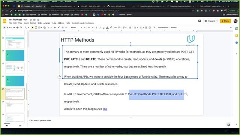This screenshot has width=240, height=135.
Task: Print the presentation using the printer icon
Action: pos(18,27)
